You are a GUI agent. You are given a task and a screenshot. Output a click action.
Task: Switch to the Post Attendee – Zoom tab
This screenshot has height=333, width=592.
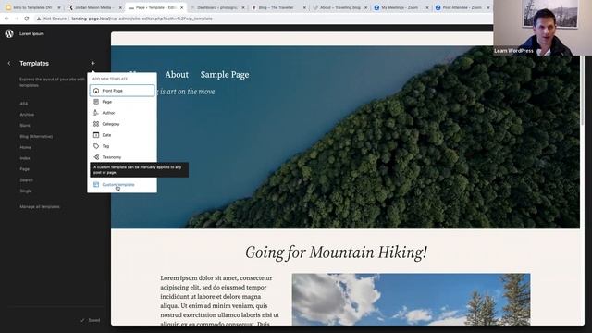[x=462, y=7]
